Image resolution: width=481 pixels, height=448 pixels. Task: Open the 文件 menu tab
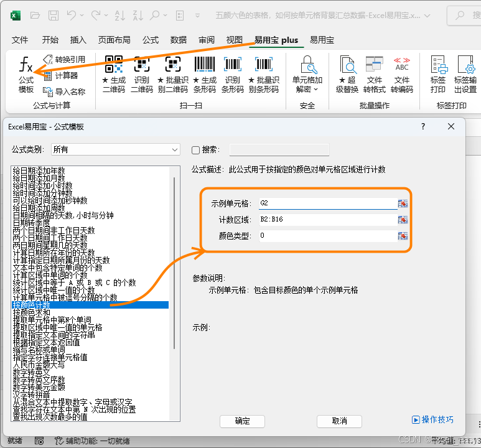coord(20,40)
